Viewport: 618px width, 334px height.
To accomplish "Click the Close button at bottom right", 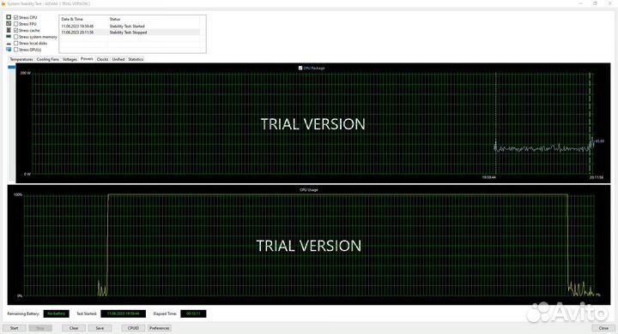I will tap(603, 328).
